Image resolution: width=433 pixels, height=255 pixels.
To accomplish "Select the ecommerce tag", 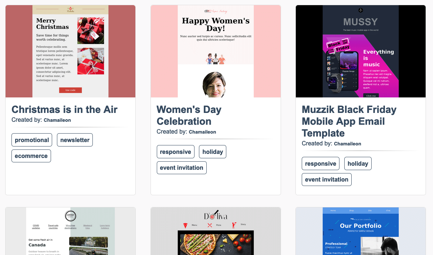I will click(31, 156).
